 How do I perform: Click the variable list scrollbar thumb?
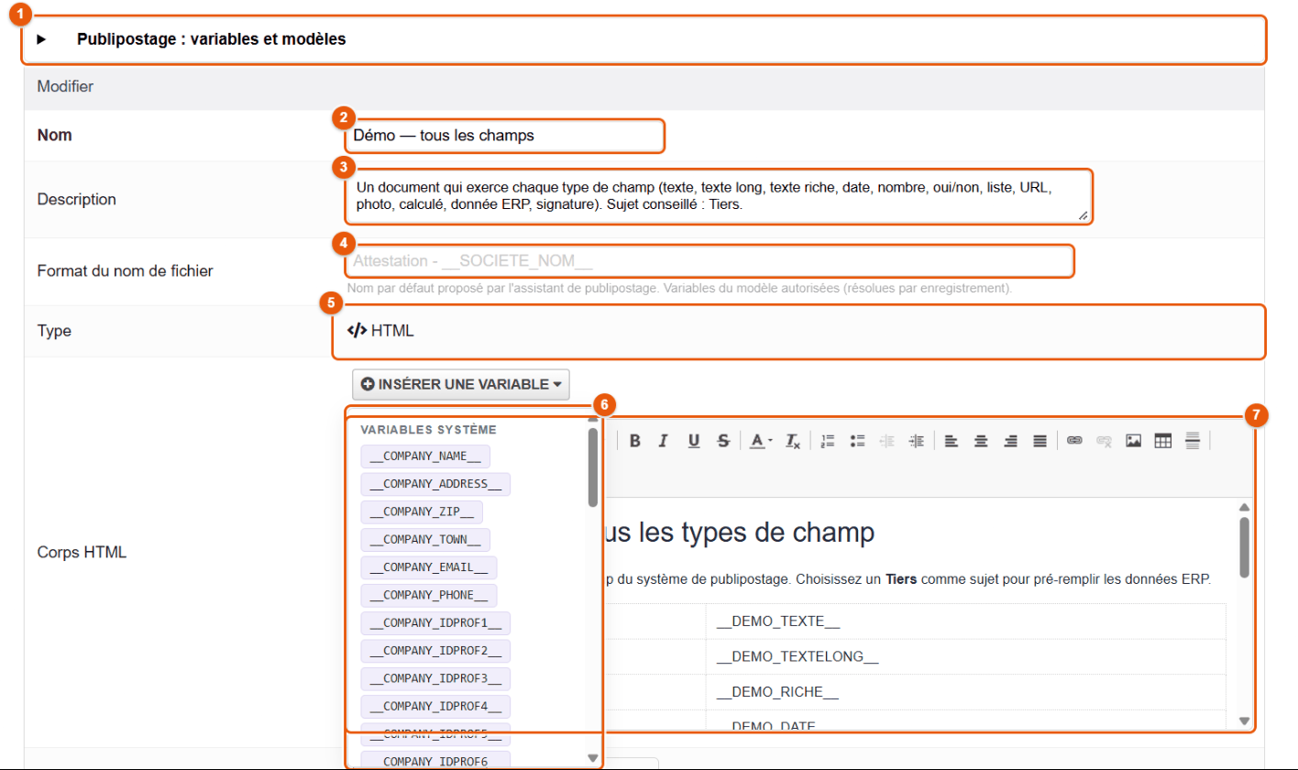pyautogui.click(x=593, y=467)
